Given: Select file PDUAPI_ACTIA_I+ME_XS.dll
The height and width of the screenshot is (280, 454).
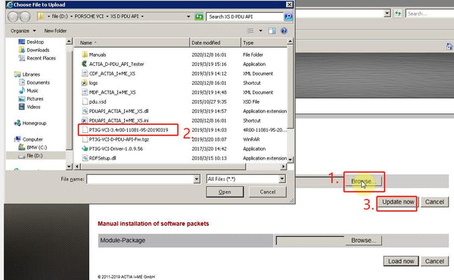Looking at the screenshot, I should [119, 111].
